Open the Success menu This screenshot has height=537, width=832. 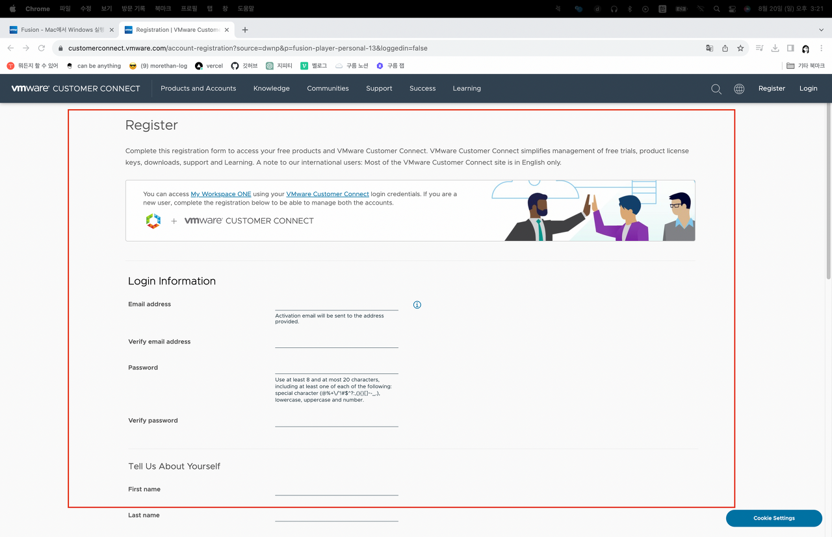tap(422, 88)
